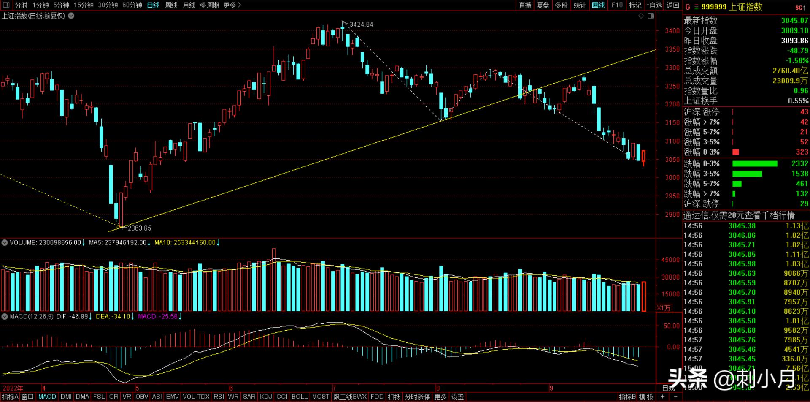Toggle the left sidebar panel icon
This screenshot has height=402, width=810.
pyautogui.click(x=6, y=5)
